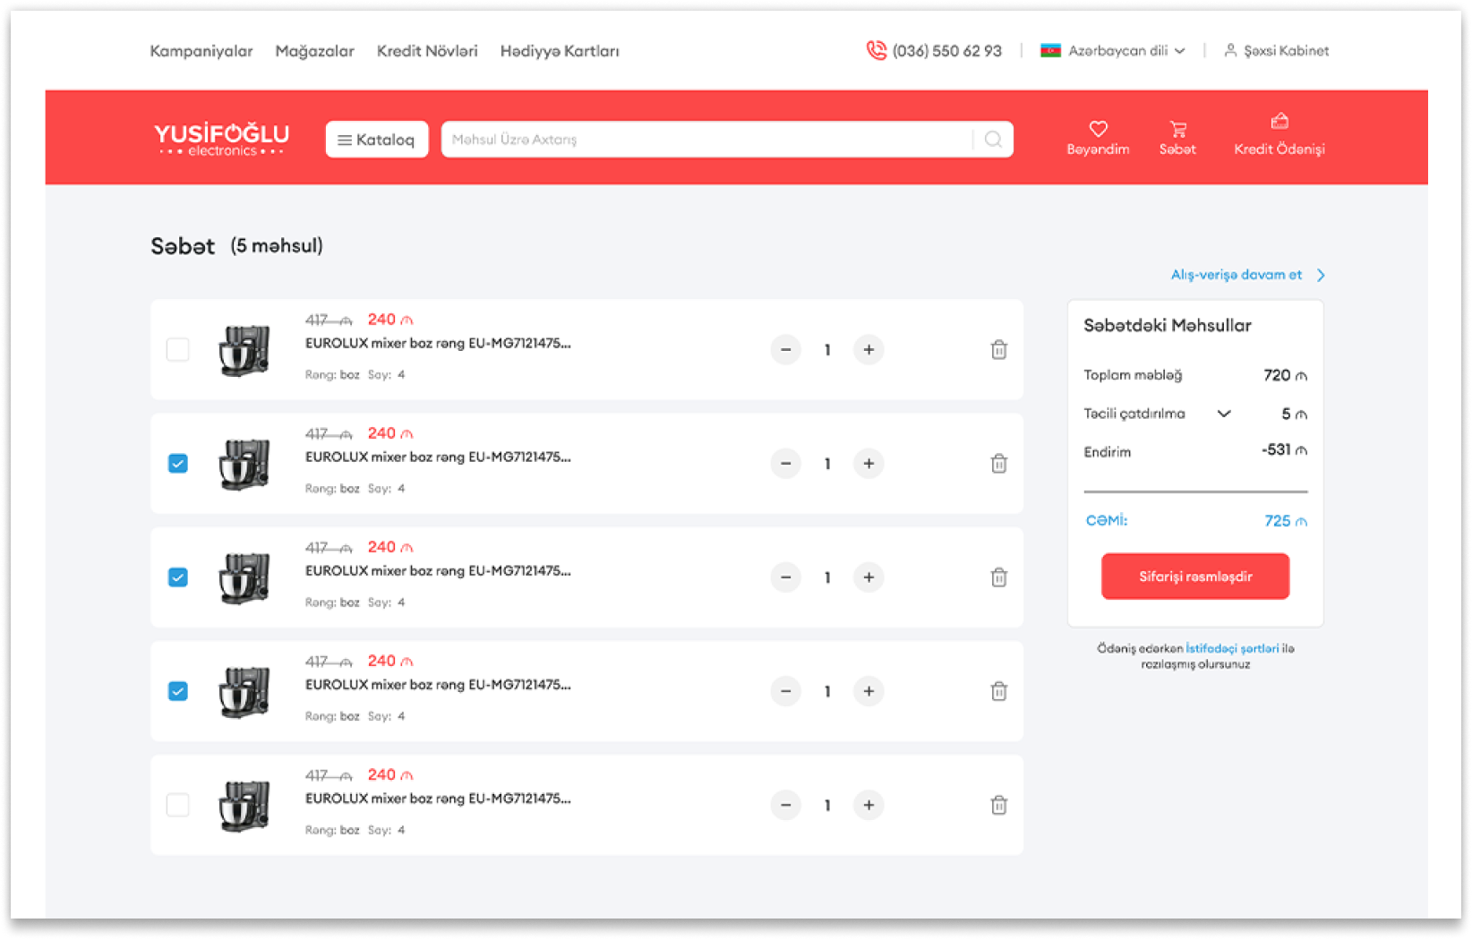Remove the last cart item using trash icon
The height and width of the screenshot is (940, 1472).
click(998, 806)
